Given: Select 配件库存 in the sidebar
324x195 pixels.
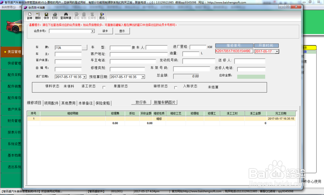Looking at the screenshot, I should tap(12, 98).
